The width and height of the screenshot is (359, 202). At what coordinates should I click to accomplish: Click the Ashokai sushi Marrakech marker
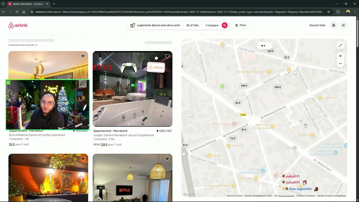[269, 72]
